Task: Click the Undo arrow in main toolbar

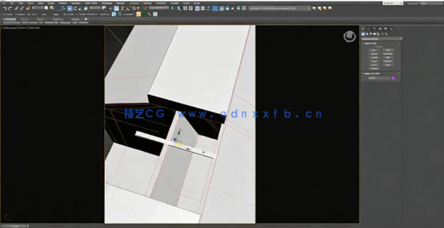Action: tap(5, 8)
